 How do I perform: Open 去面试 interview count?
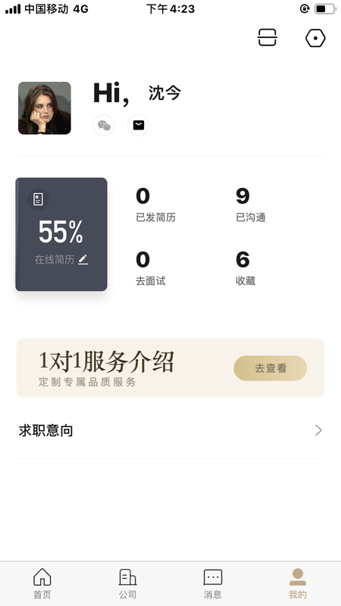click(150, 269)
